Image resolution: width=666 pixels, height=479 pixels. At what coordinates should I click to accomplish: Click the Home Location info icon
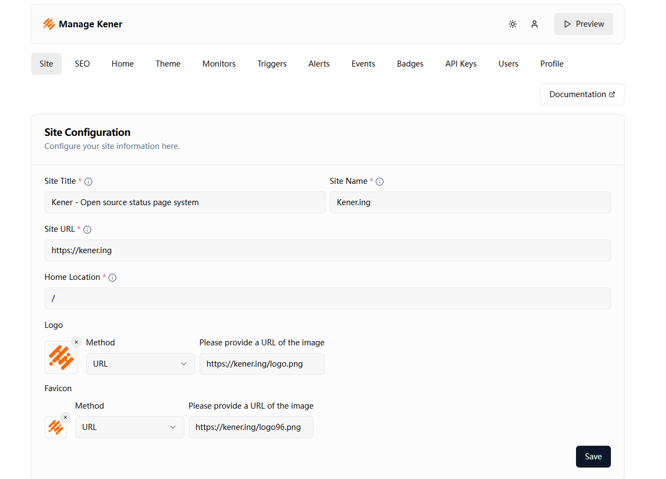[112, 278]
